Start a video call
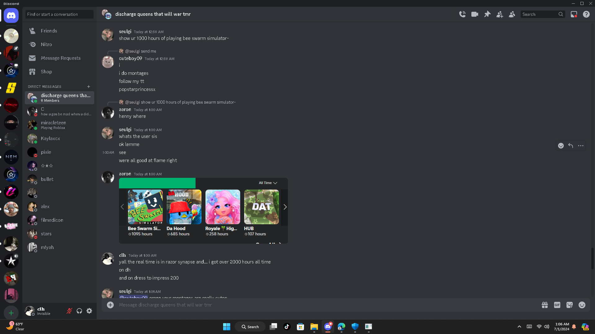 (475, 14)
